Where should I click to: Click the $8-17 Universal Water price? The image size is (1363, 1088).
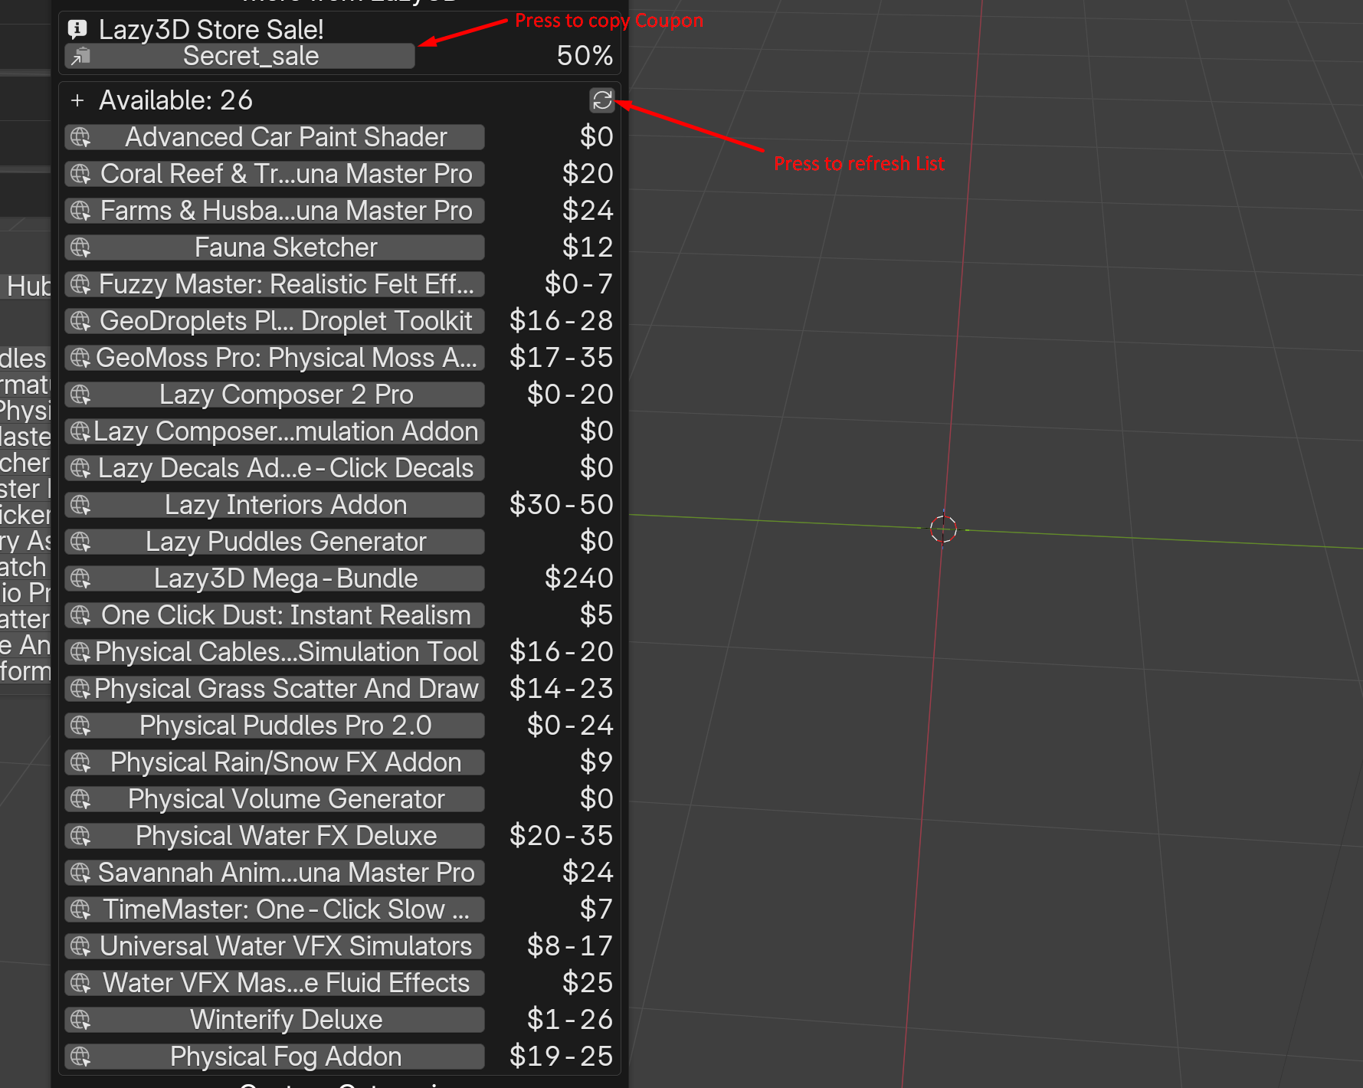pyautogui.click(x=570, y=946)
